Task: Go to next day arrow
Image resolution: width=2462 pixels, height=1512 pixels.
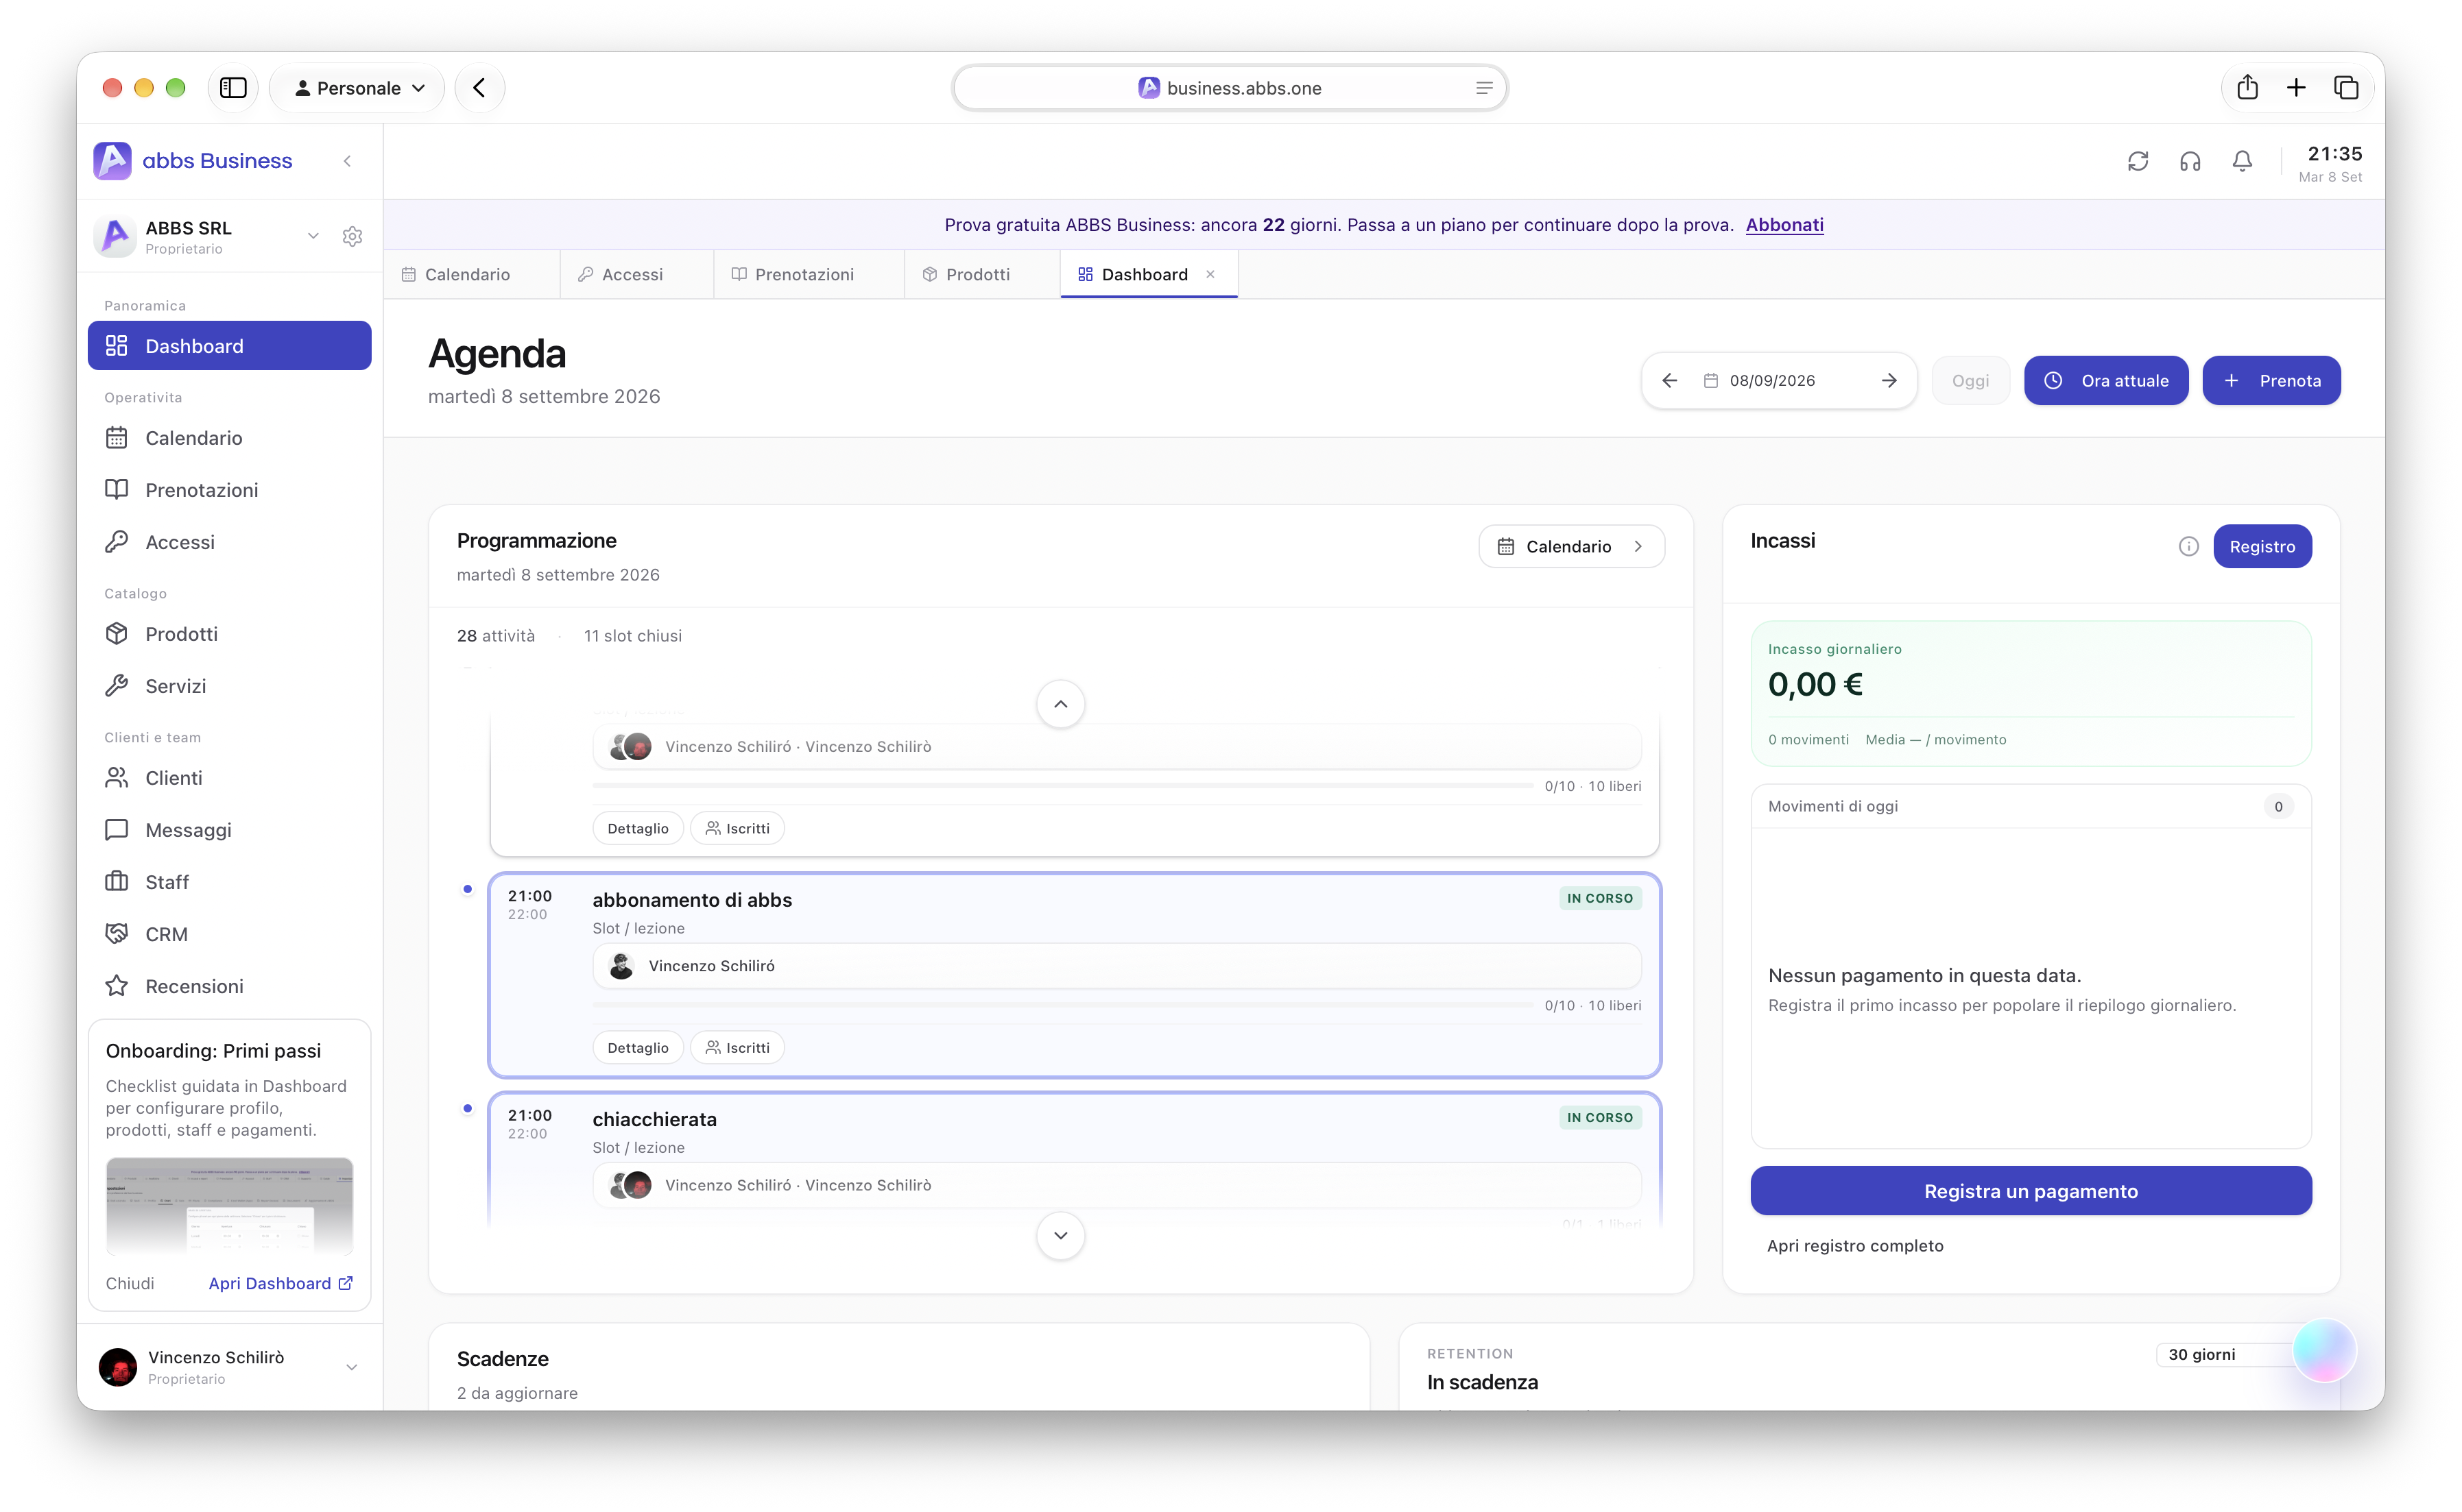Action: click(1889, 381)
